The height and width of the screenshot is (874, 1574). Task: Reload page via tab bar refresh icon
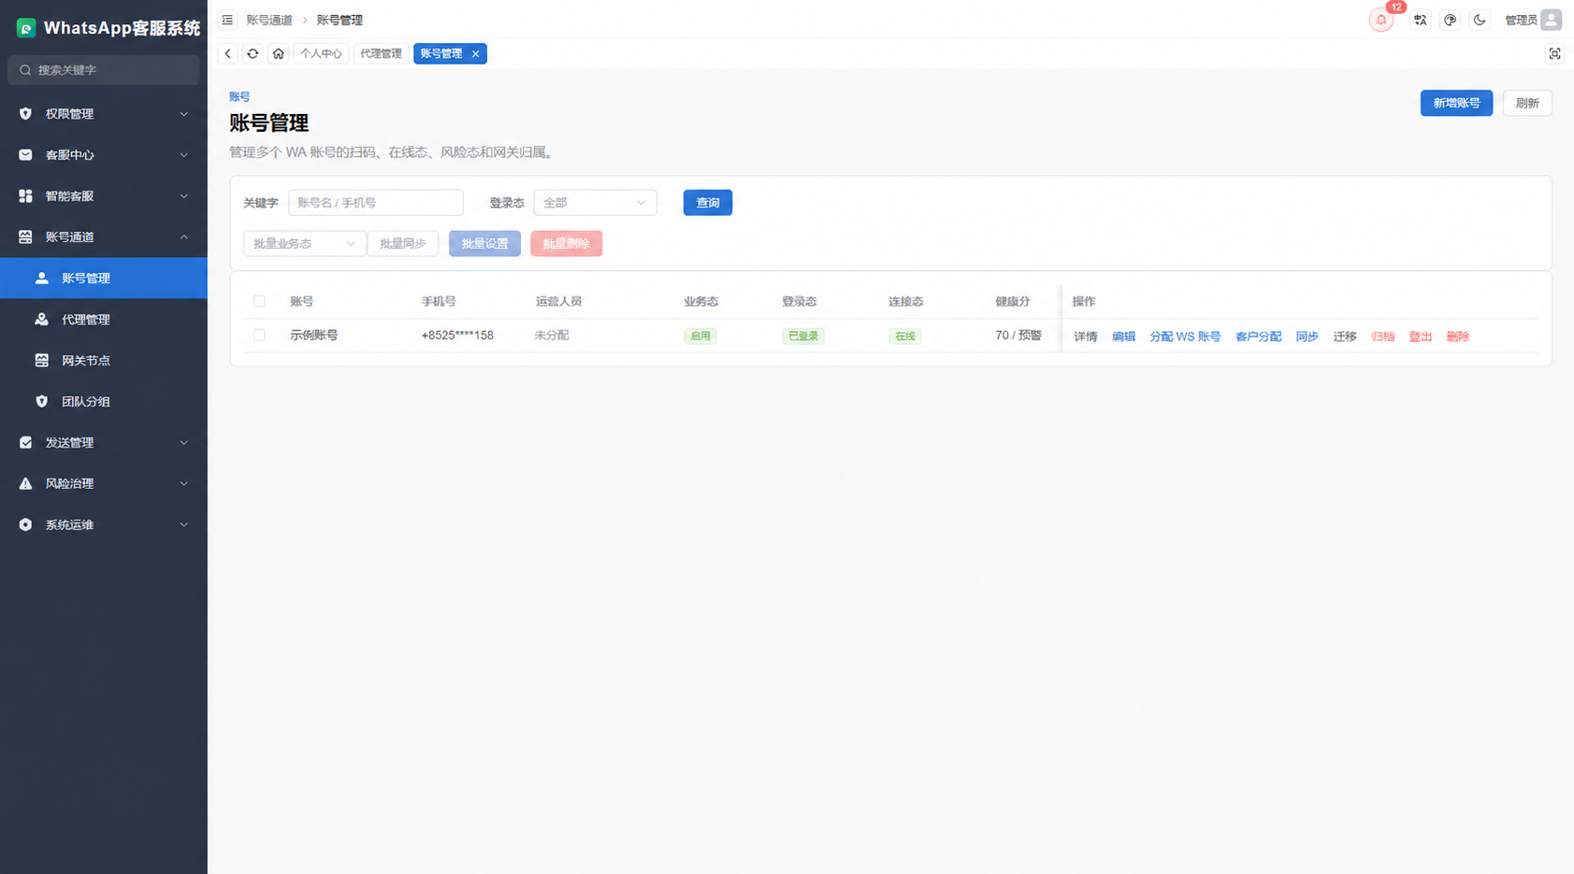[253, 53]
